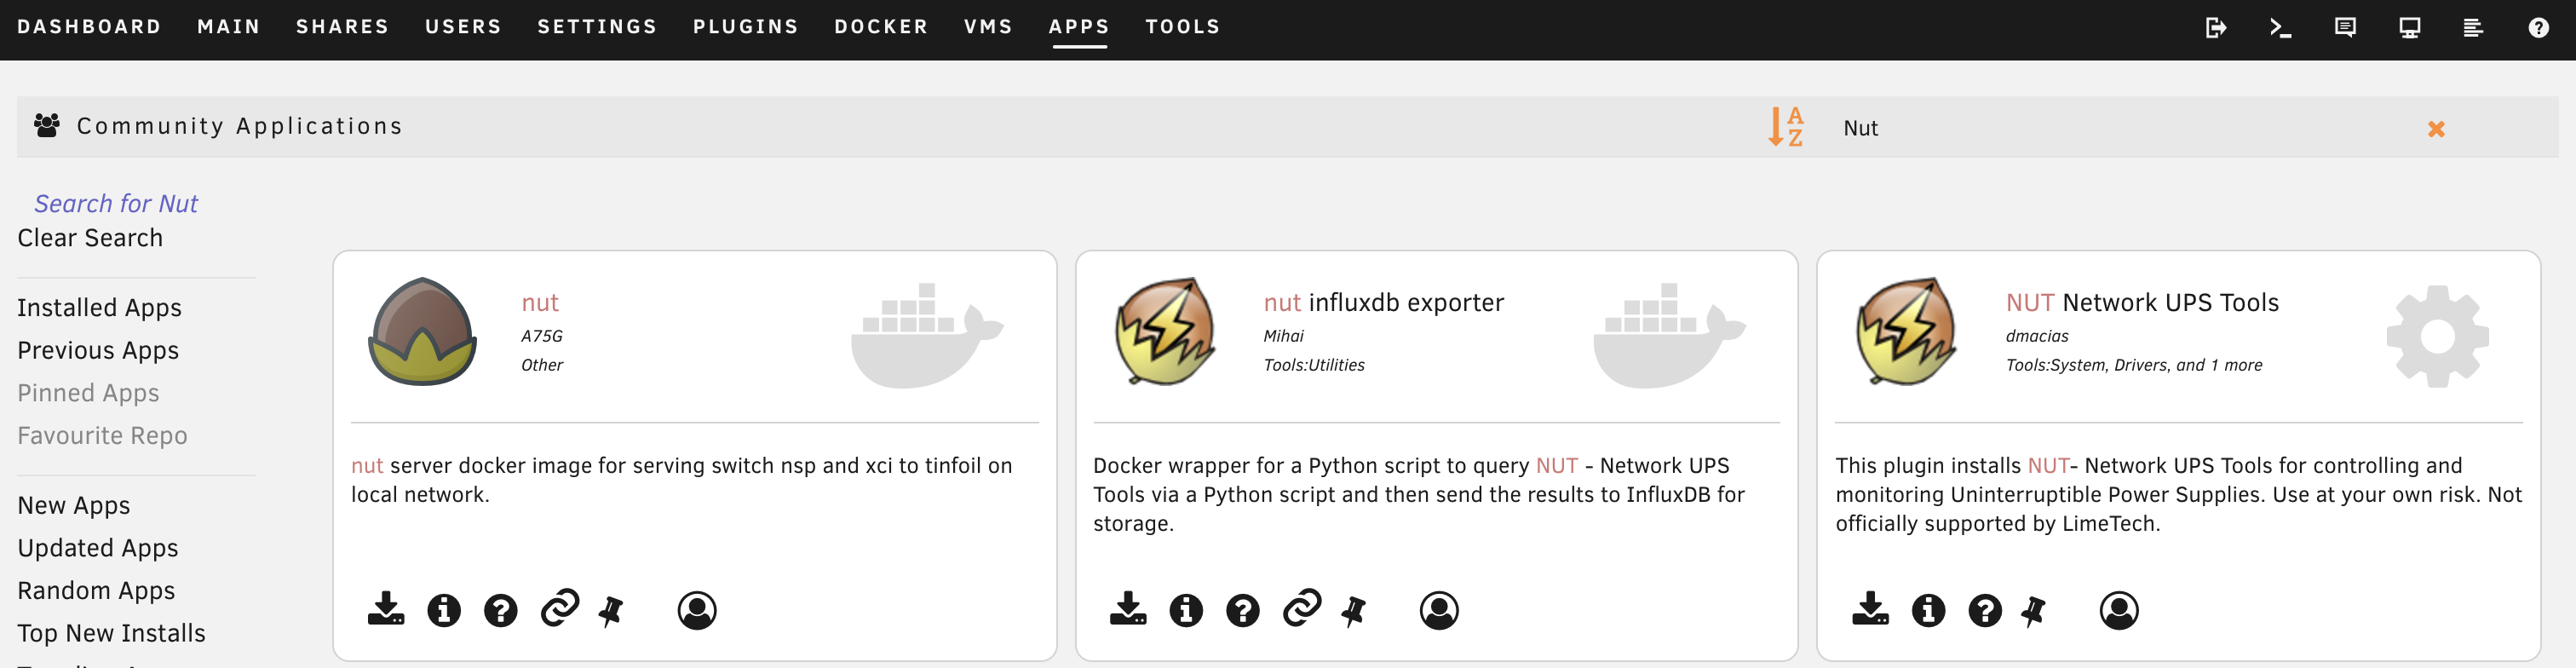Pin the nut influxdb exporter app

pos(1353,611)
